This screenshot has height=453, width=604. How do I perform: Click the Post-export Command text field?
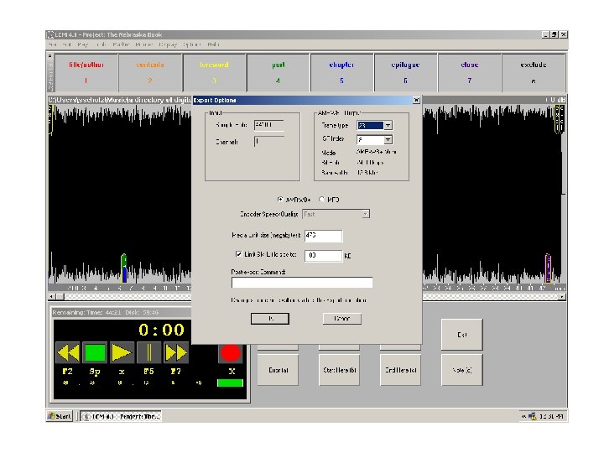[301, 283]
